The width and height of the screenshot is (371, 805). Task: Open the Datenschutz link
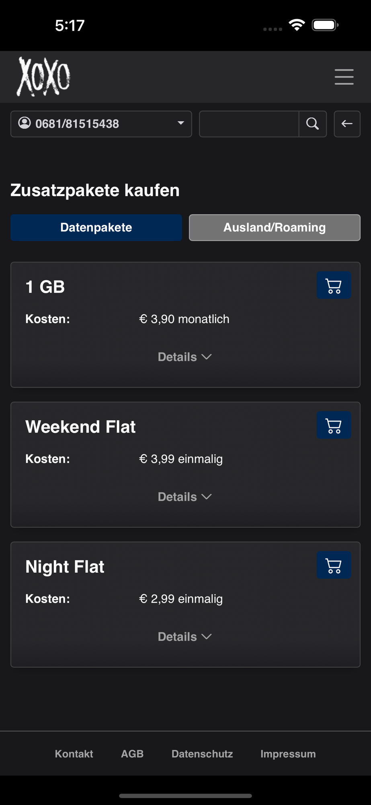(202, 754)
